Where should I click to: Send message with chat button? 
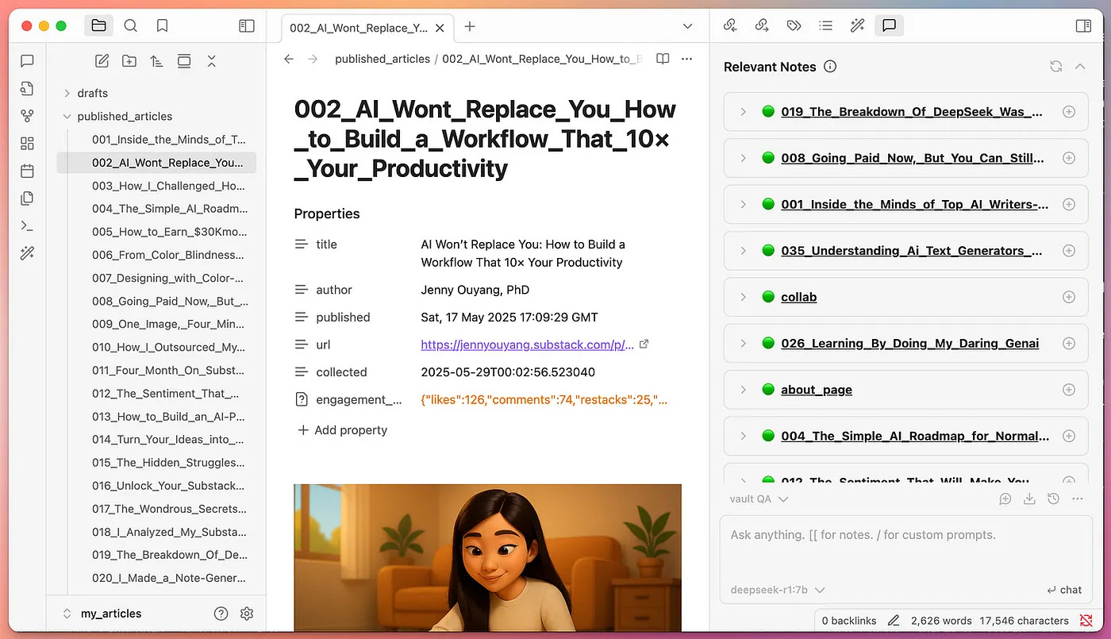pos(1064,590)
